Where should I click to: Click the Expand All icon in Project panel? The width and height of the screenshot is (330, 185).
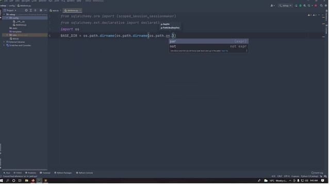coord(31,10)
